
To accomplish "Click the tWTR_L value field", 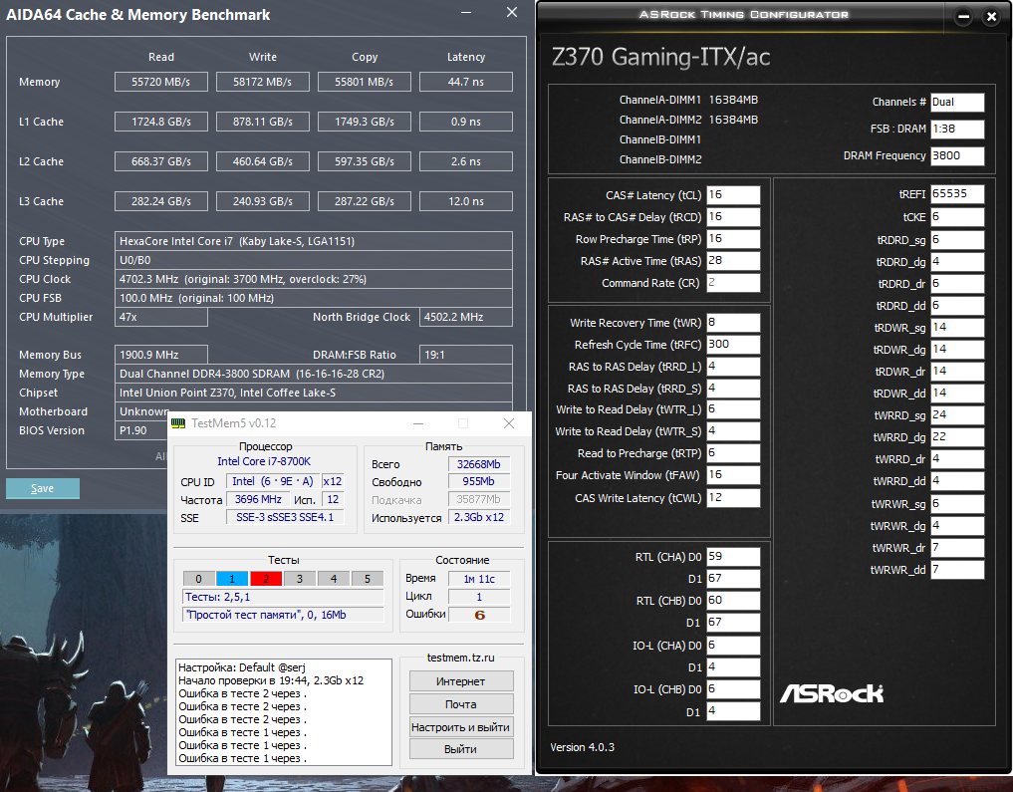I will point(733,409).
